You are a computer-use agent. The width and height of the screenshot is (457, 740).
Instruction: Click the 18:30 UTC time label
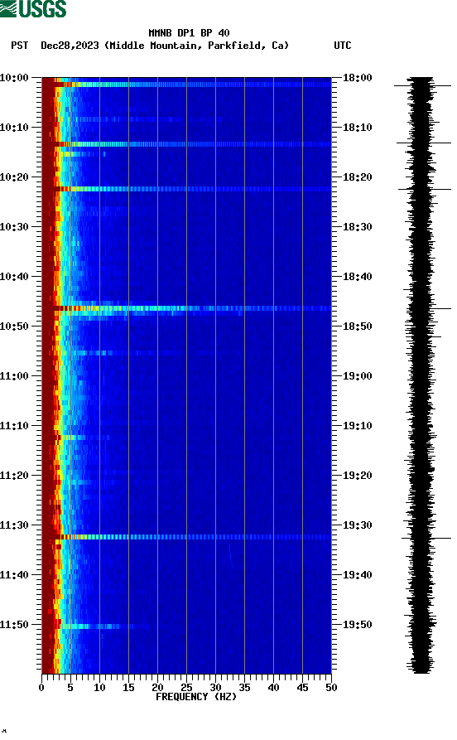[x=357, y=226]
